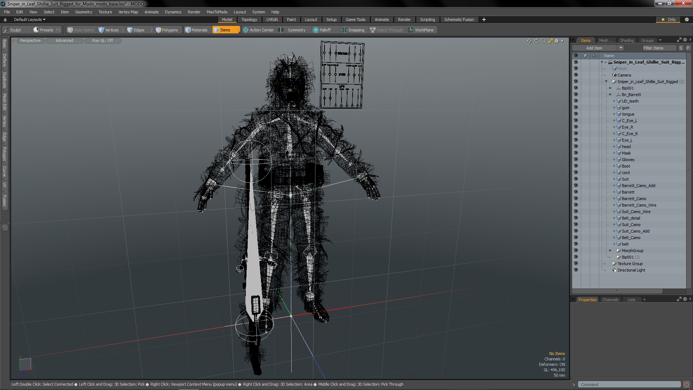
Task: Click the Advanced shading style button
Action: 64,41
